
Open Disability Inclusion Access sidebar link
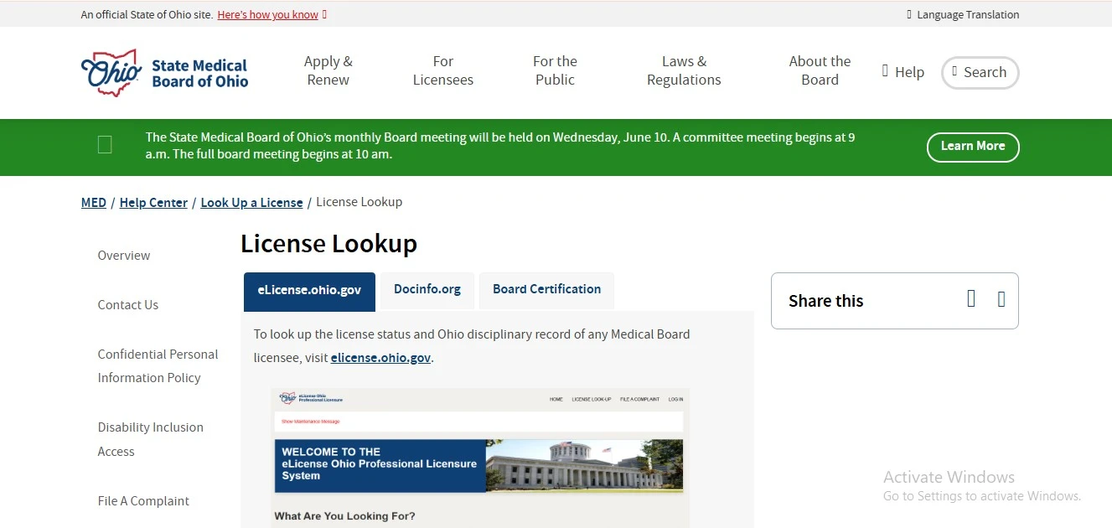151,439
